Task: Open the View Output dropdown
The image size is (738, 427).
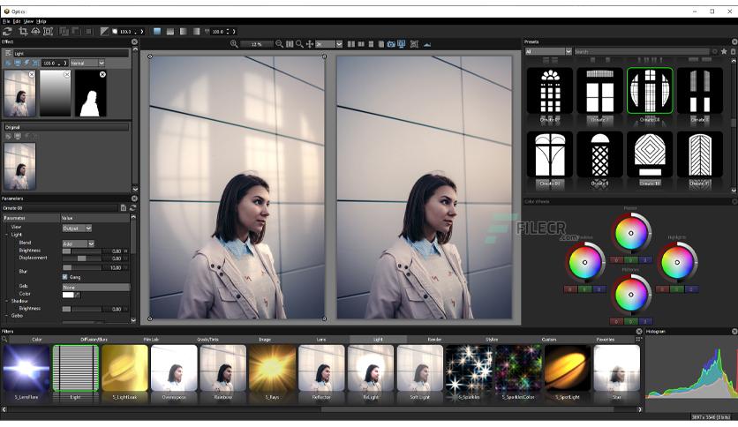Action: [x=77, y=228]
